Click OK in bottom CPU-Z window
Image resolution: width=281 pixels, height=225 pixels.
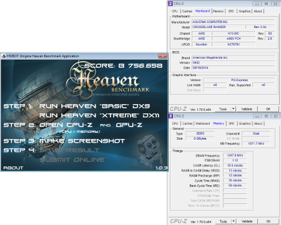[x=269, y=221]
